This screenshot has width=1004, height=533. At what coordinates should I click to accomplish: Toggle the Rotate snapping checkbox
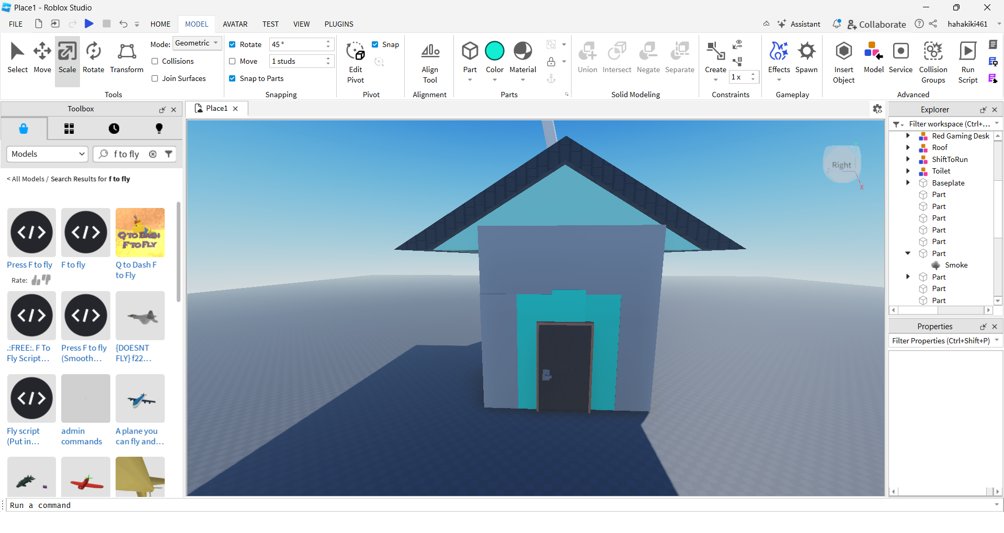tap(233, 44)
